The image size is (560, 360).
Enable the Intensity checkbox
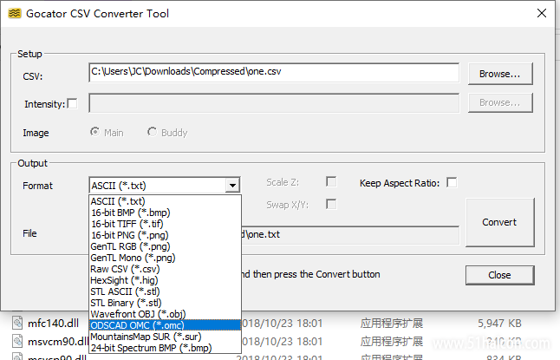(x=72, y=104)
